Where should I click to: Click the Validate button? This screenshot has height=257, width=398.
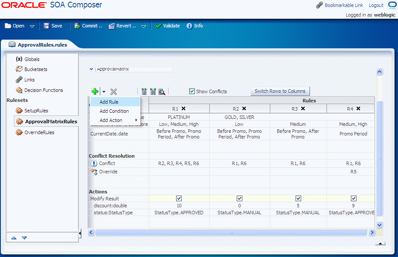click(x=167, y=26)
